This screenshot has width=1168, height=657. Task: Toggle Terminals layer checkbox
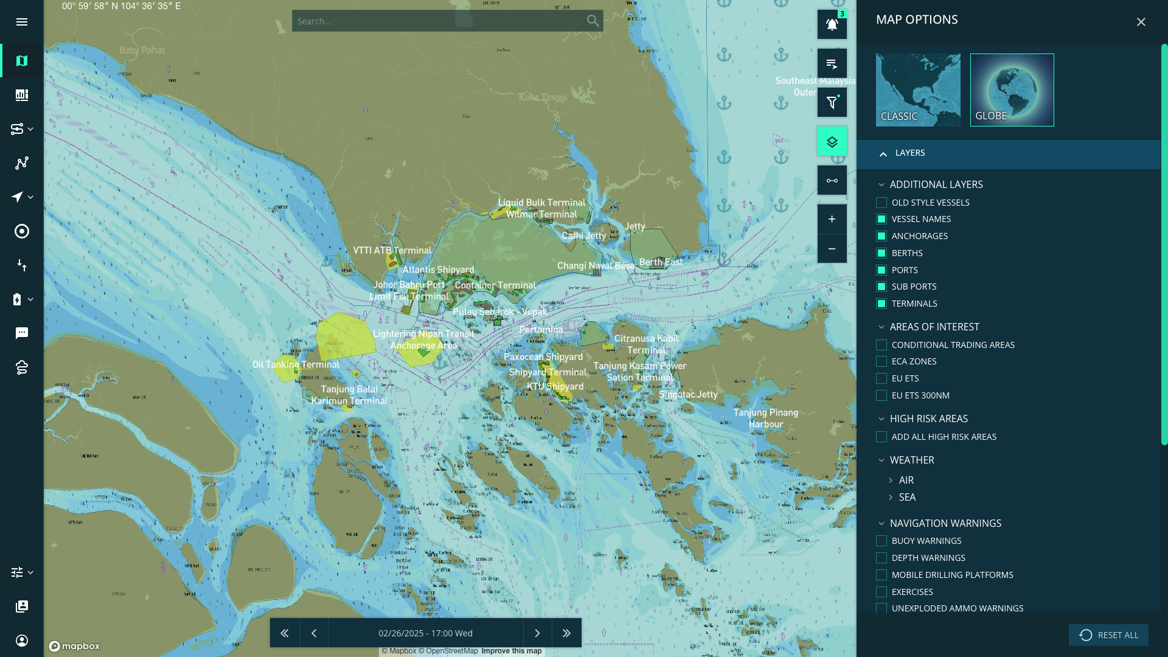point(881,304)
